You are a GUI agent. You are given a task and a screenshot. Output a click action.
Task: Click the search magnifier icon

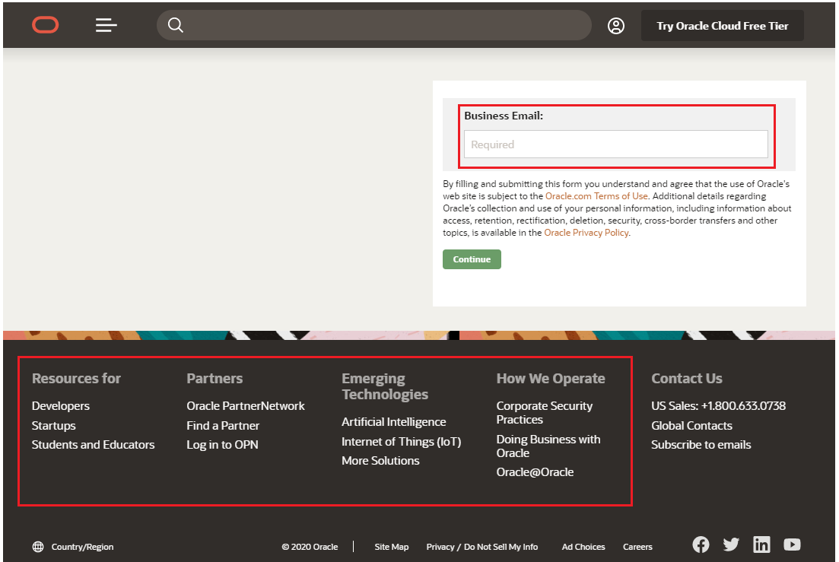[176, 25]
